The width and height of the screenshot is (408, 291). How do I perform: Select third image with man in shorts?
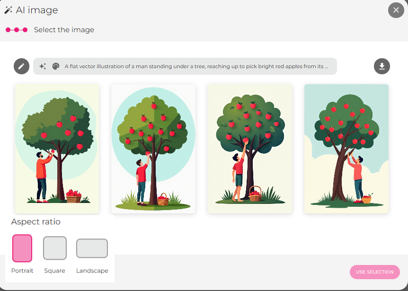point(250,149)
